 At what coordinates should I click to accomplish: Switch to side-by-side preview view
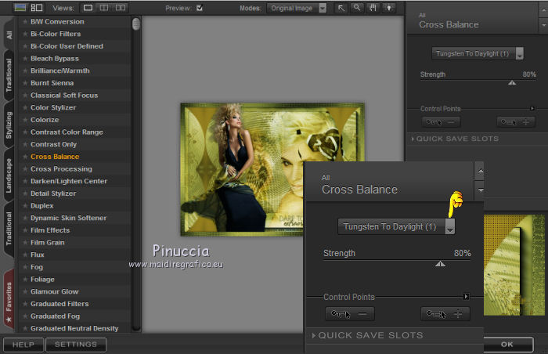pyautogui.click(x=120, y=8)
